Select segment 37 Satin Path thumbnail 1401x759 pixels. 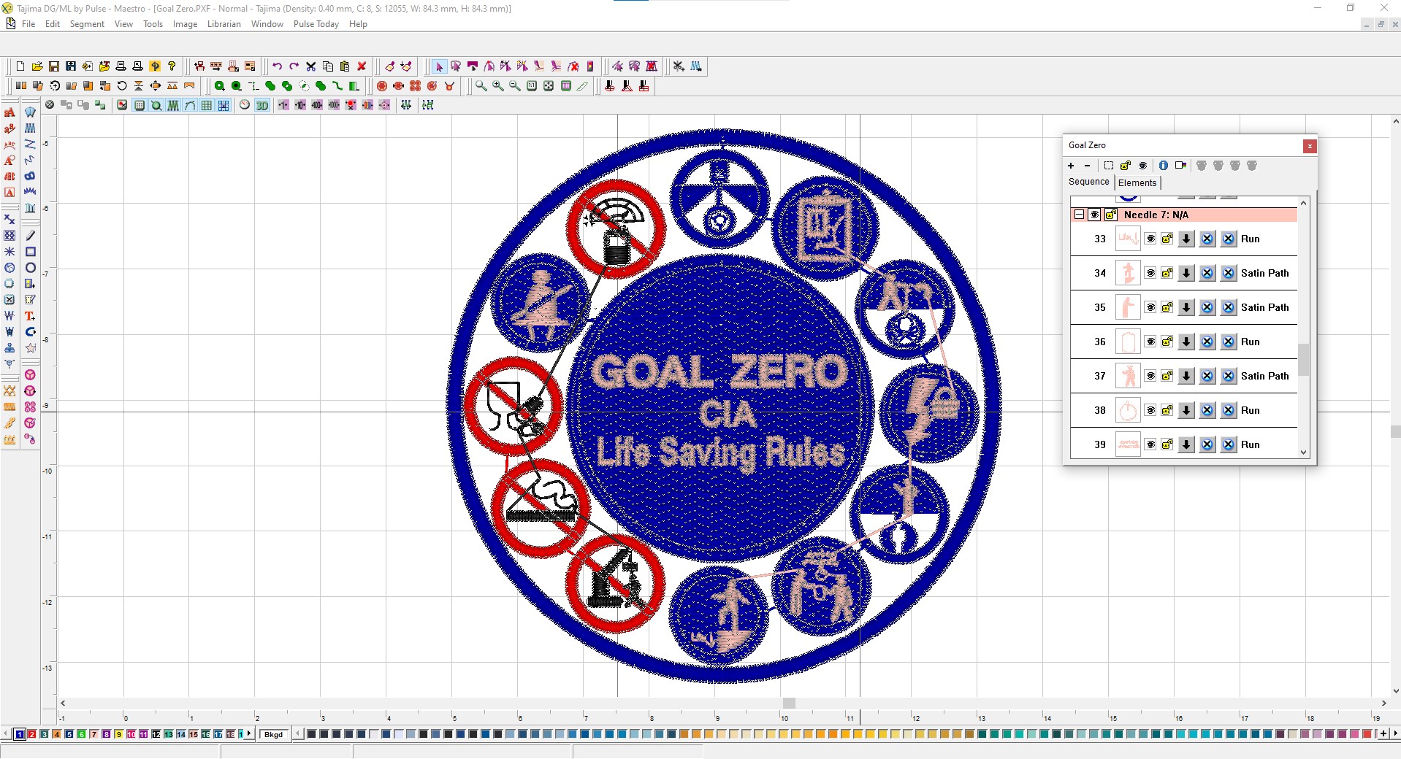click(x=1128, y=376)
